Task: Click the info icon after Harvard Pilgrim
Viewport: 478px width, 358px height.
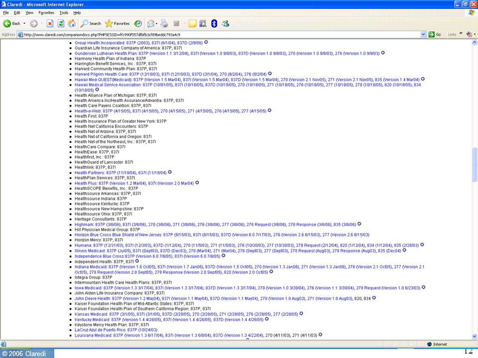Action: click(x=270, y=74)
